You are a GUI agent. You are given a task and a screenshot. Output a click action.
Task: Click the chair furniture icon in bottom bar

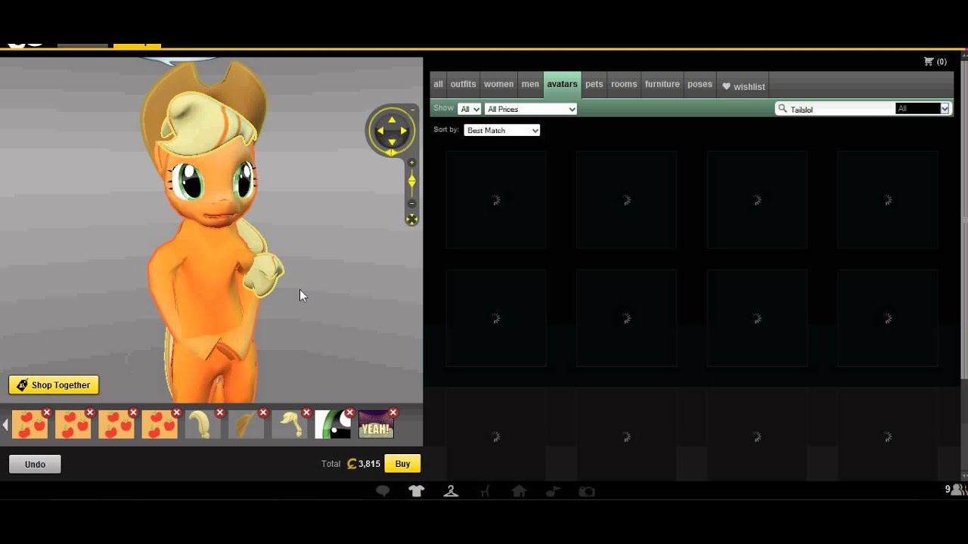coord(485,491)
